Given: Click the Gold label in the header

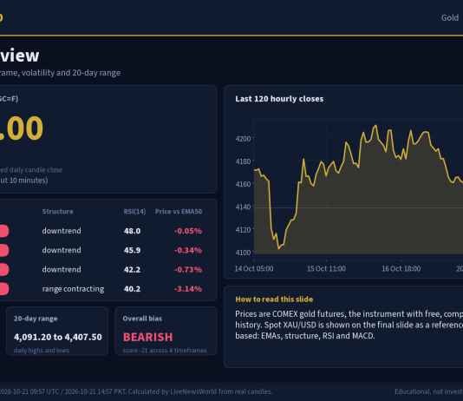Looking at the screenshot, I should pyautogui.click(x=450, y=17).
